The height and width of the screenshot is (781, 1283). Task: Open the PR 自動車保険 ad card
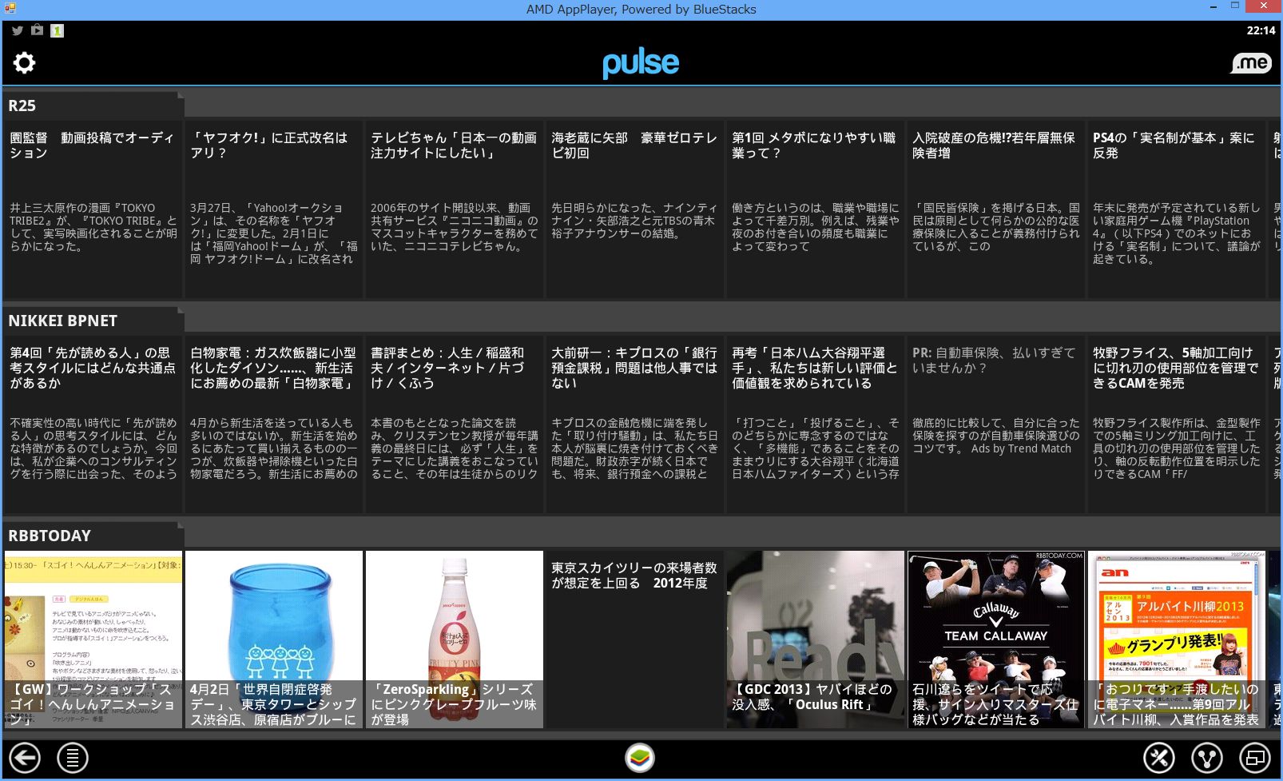996,424
